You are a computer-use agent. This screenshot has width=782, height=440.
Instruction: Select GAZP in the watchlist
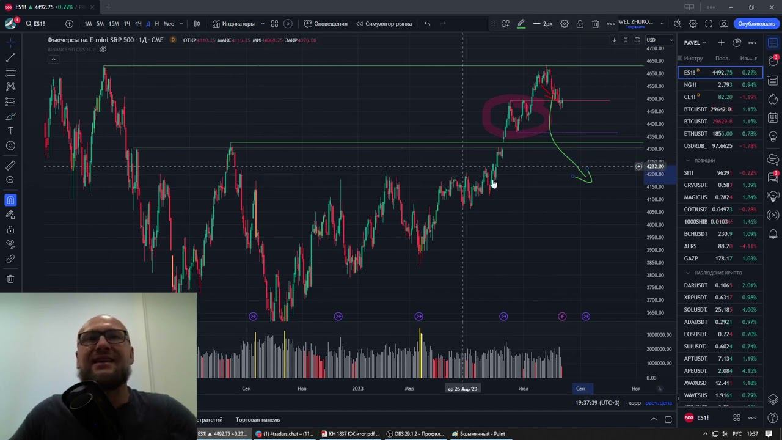pyautogui.click(x=720, y=258)
